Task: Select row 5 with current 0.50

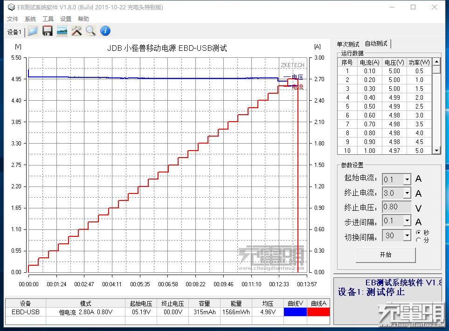Action: click(385, 106)
